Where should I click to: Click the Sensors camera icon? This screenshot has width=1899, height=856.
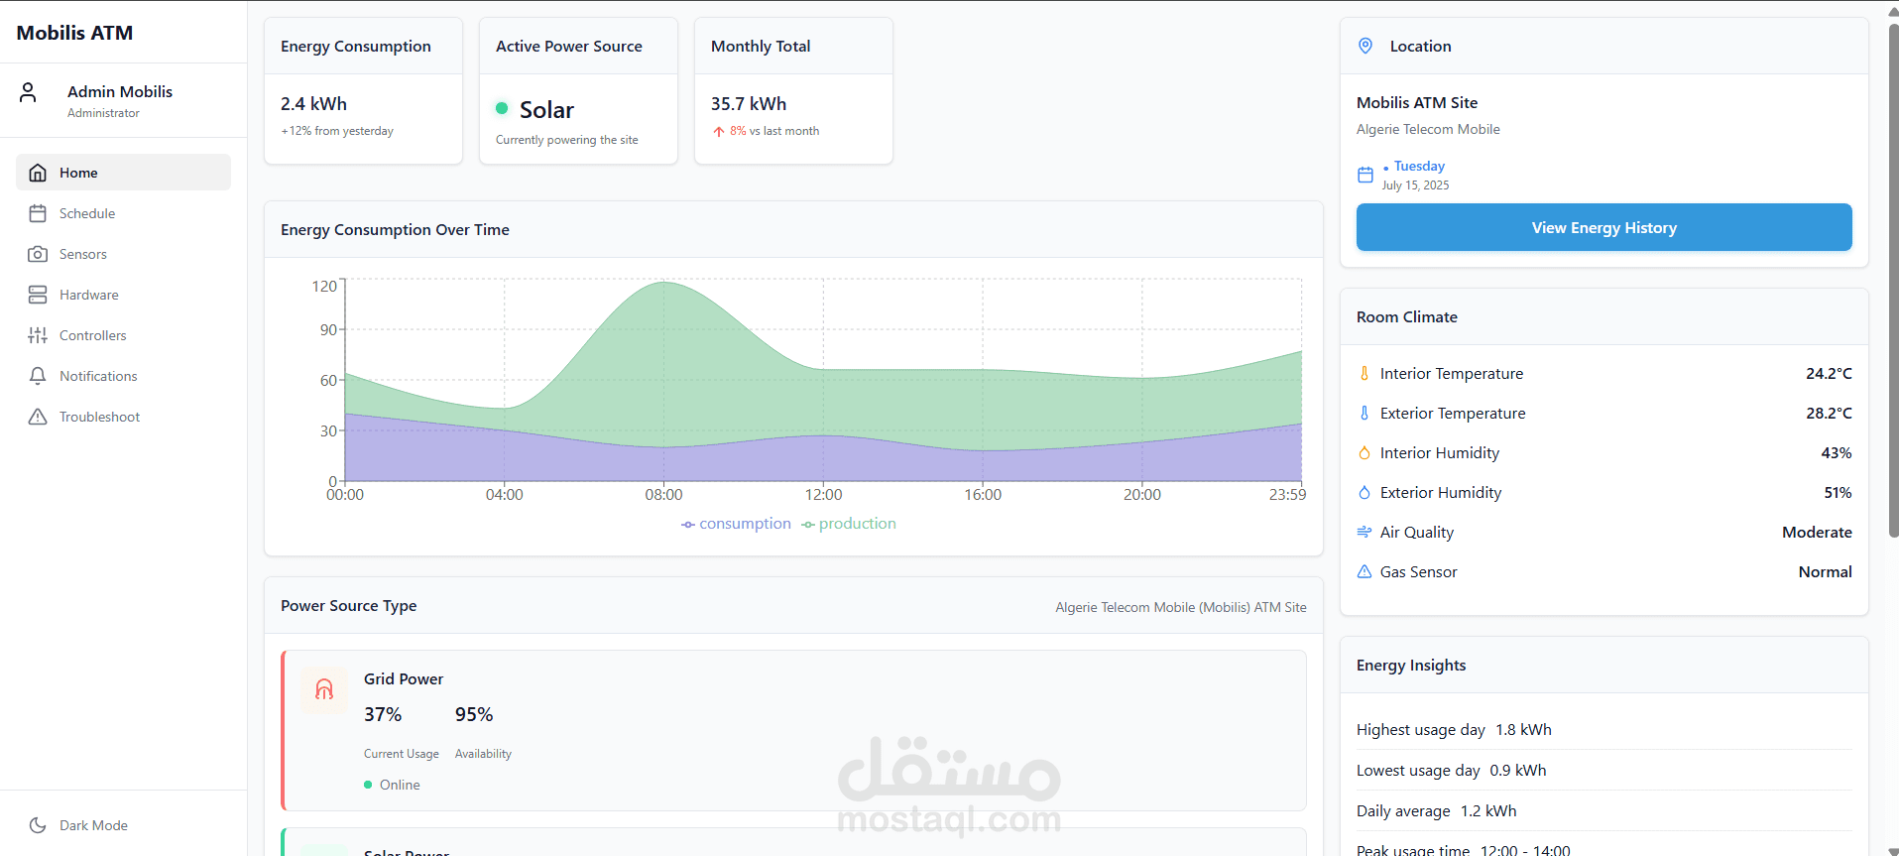[x=38, y=254]
